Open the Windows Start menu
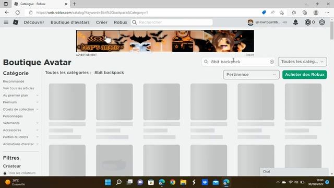 [108, 182]
